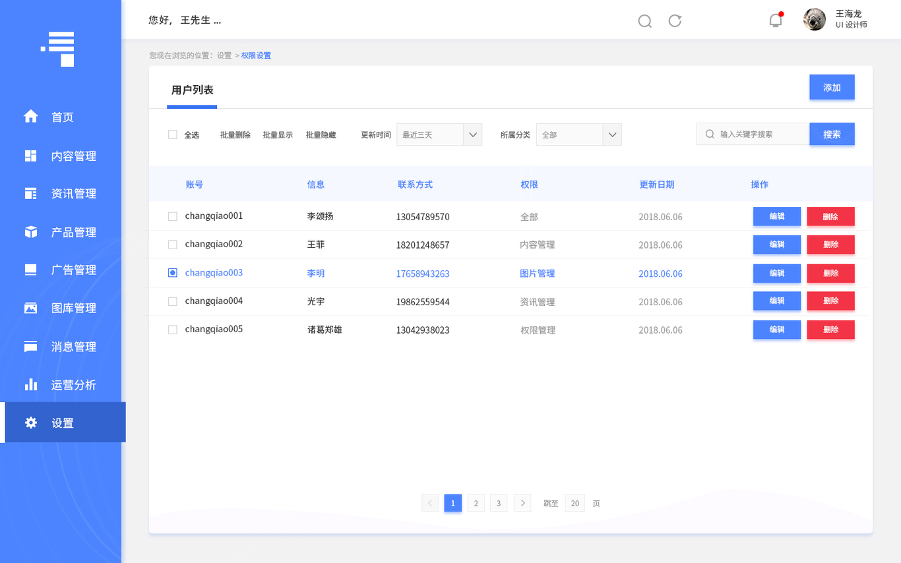Go to previous page arrow

pyautogui.click(x=430, y=503)
